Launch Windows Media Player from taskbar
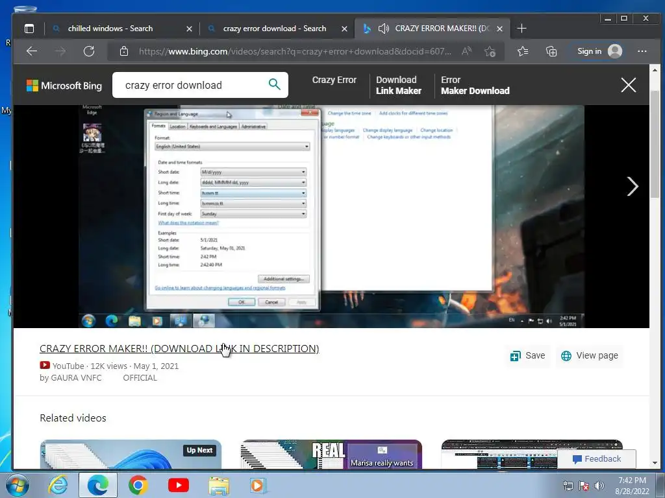This screenshot has width=665, height=498. 258,485
